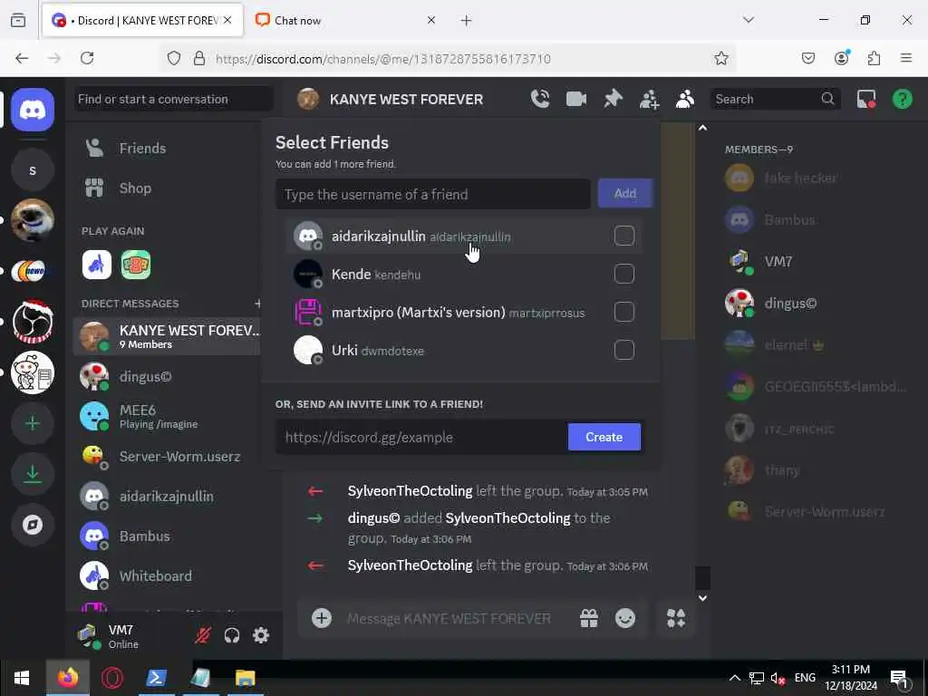Screen dimensions: 928x696
Task: Click chat scrollbar down arrow
Action: [x=702, y=598]
